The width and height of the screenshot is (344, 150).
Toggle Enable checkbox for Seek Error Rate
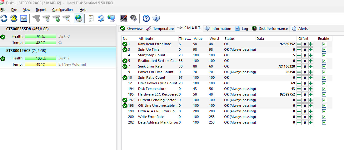pyautogui.click(x=324, y=67)
